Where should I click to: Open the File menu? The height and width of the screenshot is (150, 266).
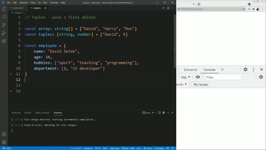[9, 2]
